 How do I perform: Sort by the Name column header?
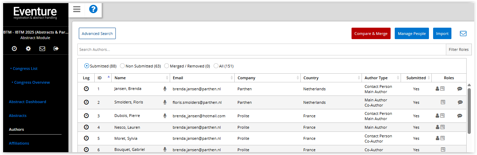pyautogui.click(x=120, y=78)
